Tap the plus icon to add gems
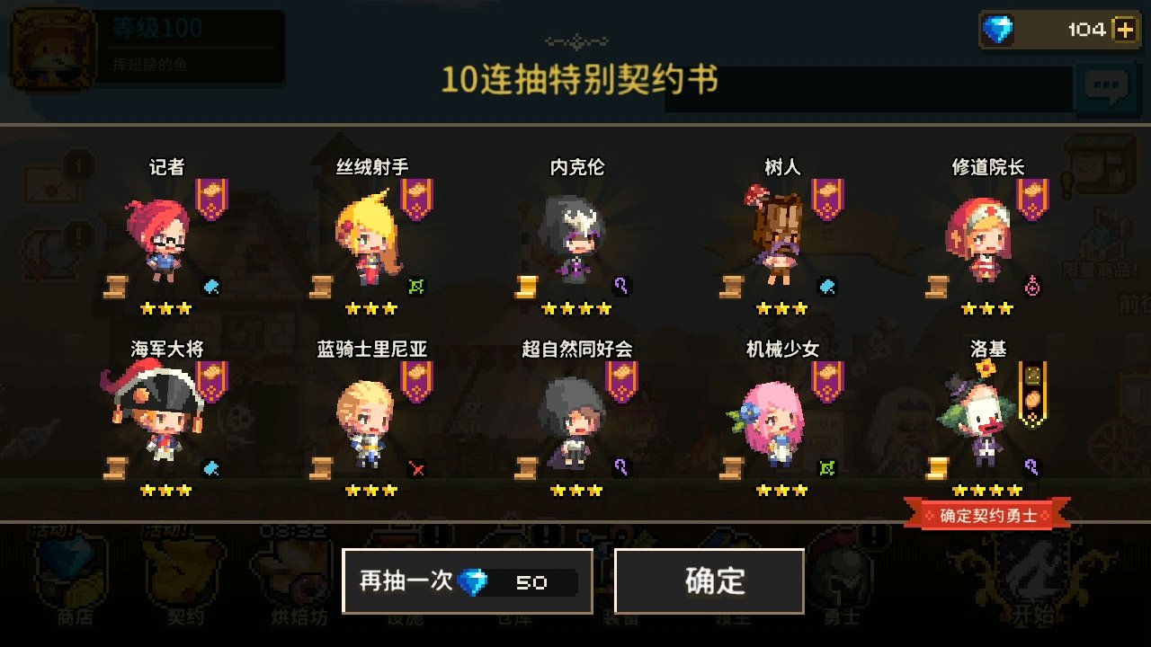The width and height of the screenshot is (1151, 647). point(1124,30)
